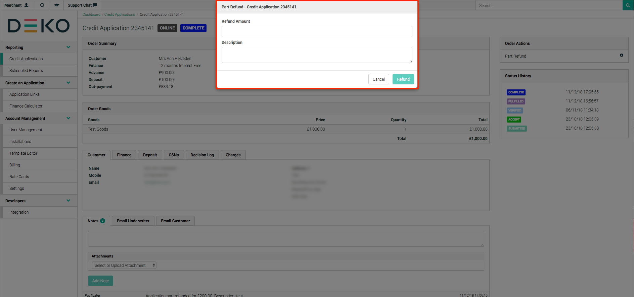Open Rate Cards

pos(40,177)
